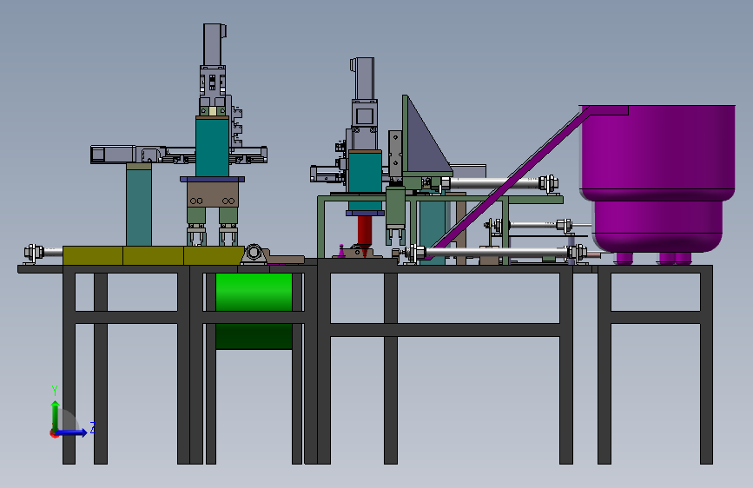Select the bright green cylinder under the table

tap(254, 311)
